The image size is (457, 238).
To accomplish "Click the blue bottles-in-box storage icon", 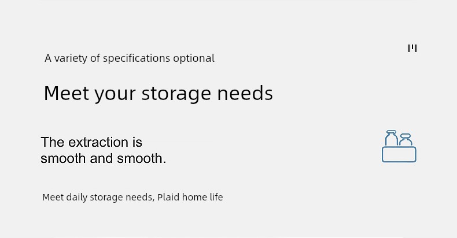I will tap(399, 146).
